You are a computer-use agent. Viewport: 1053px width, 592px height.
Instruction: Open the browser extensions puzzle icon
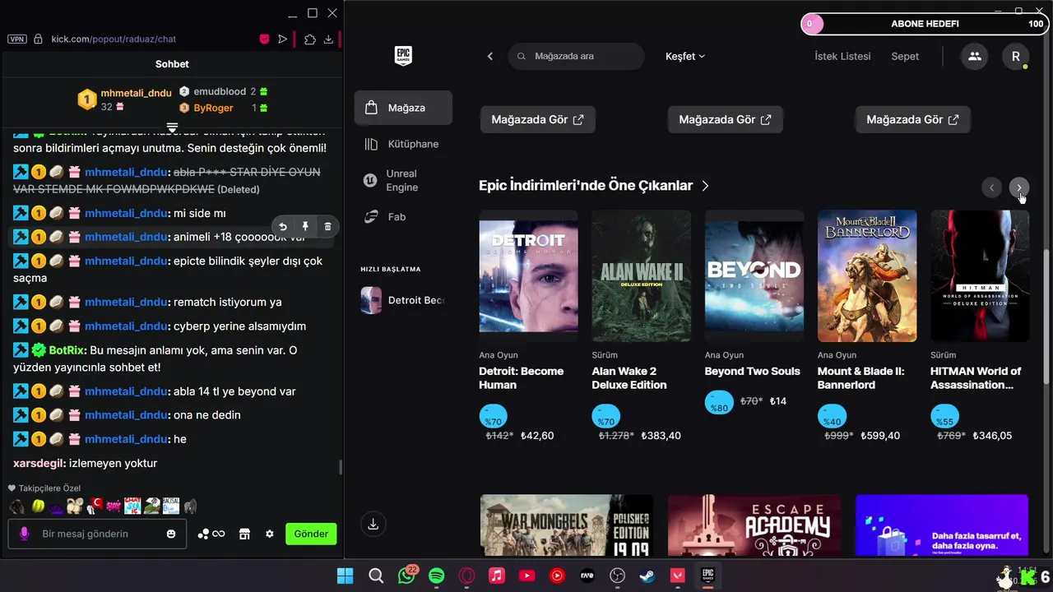tap(310, 39)
